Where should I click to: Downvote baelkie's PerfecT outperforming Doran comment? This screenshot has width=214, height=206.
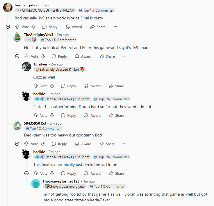[x=52, y=115]
